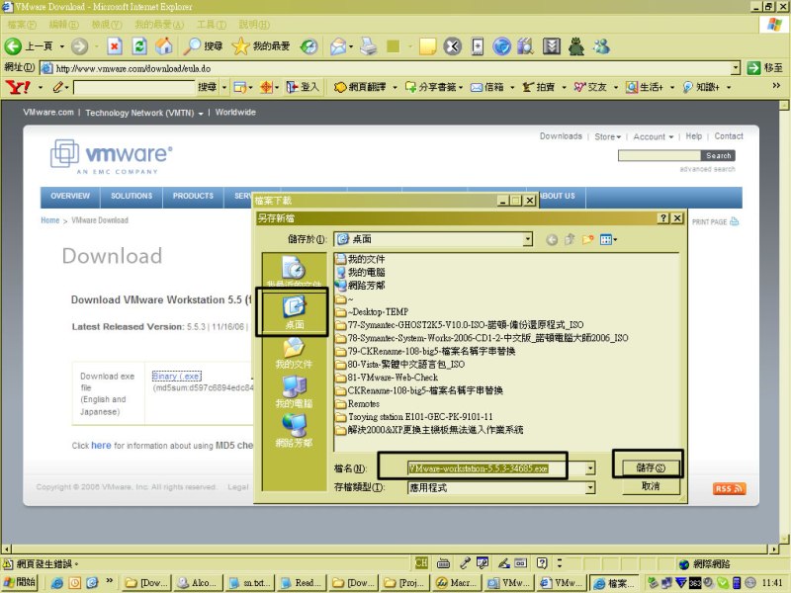Click the taskbar clock 11:41

[772, 583]
